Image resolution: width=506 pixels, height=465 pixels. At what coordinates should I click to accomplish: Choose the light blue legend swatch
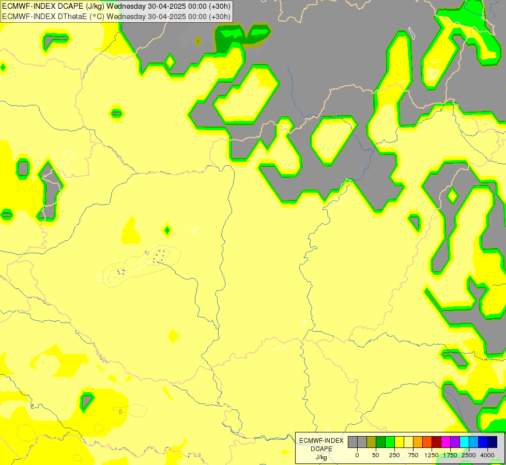pos(474,442)
